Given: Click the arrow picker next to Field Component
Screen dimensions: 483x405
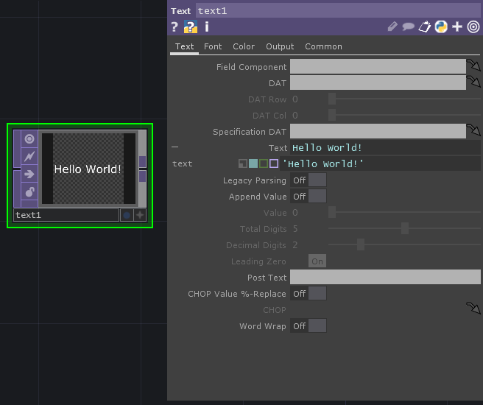Looking at the screenshot, I should (x=473, y=66).
